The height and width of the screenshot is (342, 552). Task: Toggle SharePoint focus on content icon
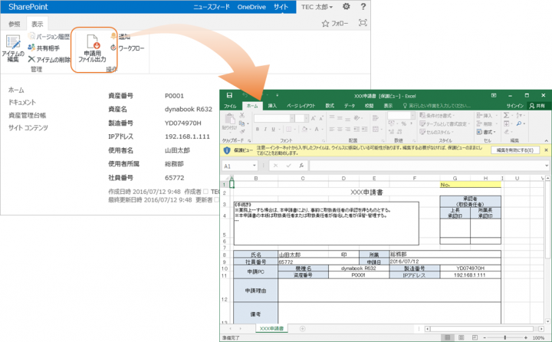363,23
